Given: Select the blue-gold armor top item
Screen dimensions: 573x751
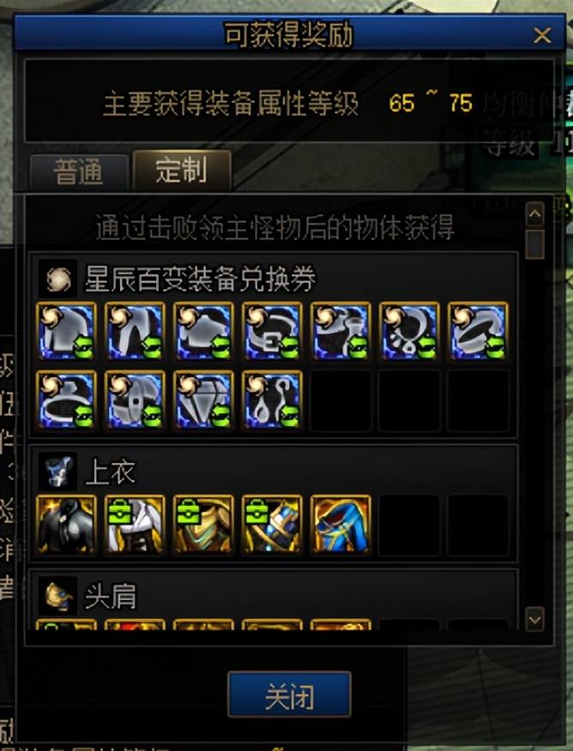Looking at the screenshot, I should click(x=272, y=525).
